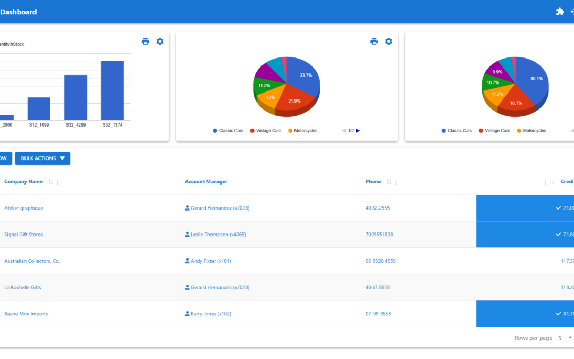Screen dimensions: 574x359
Task: Open Leslie Thompson (x4065) manager link
Action: pyautogui.click(x=218, y=235)
